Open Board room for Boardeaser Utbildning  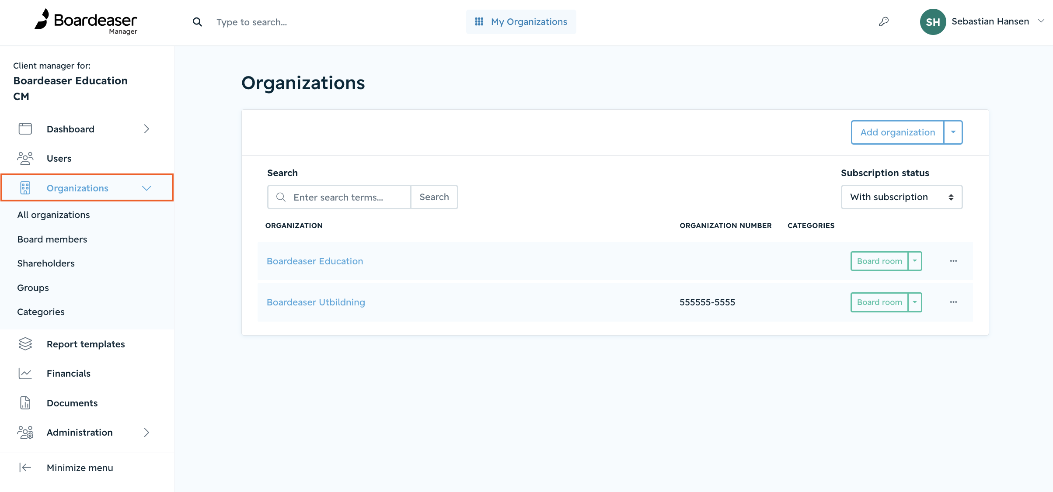click(879, 302)
